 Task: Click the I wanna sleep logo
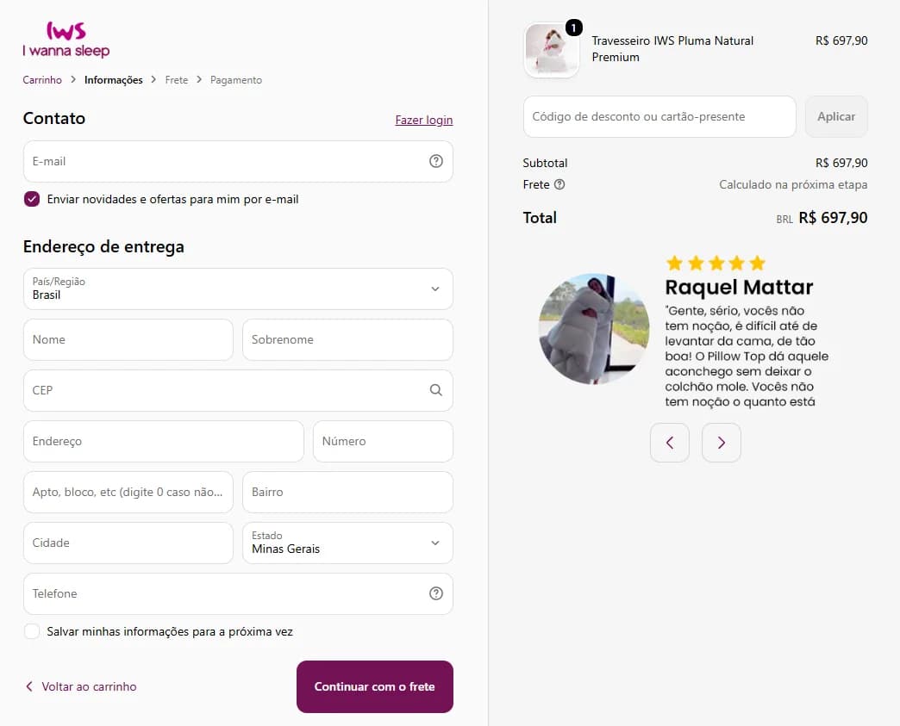point(66,40)
